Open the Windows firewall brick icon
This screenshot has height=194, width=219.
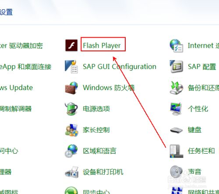coord(71,88)
